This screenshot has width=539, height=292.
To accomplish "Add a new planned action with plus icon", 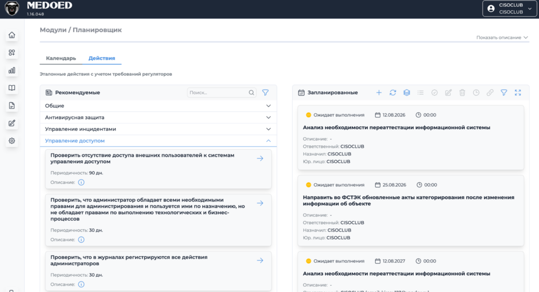I will (379, 92).
